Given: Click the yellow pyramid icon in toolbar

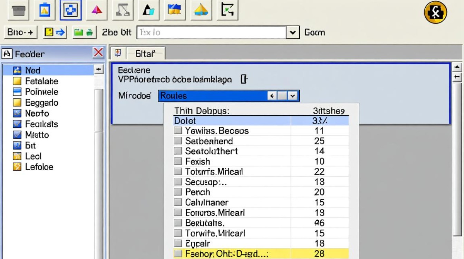Looking at the screenshot, I should [201, 10].
